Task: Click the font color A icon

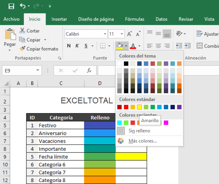Action: pyautogui.click(x=133, y=46)
